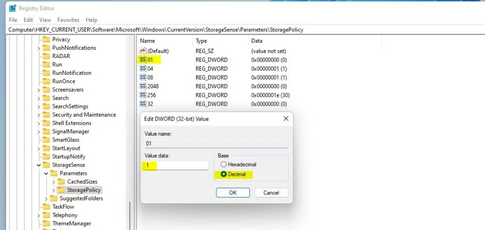
Task: Click the PushNotifications folder icon
Action: click(46, 48)
